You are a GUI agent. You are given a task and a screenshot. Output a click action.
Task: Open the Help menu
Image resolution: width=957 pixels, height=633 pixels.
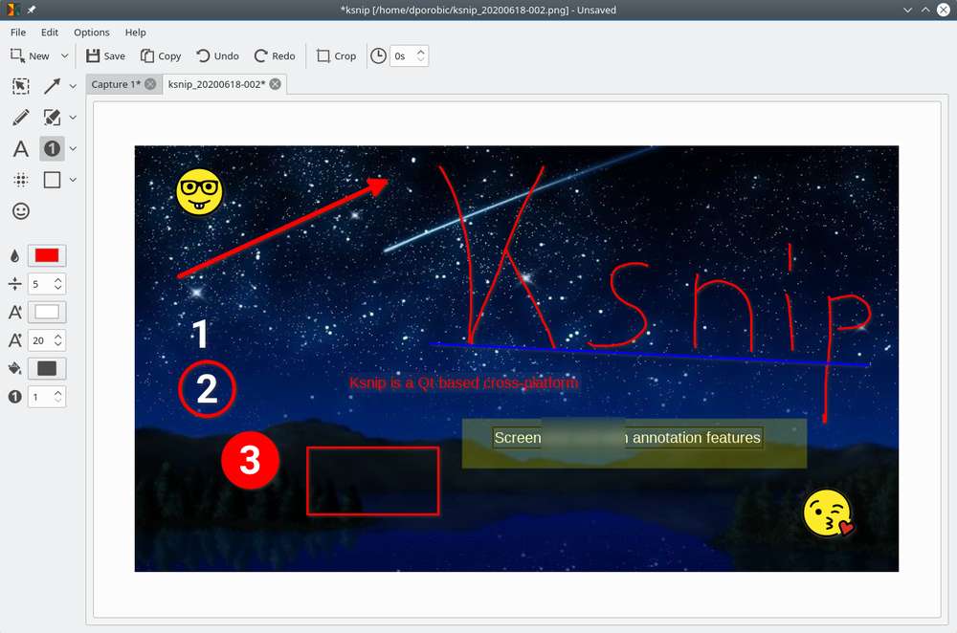tap(136, 33)
